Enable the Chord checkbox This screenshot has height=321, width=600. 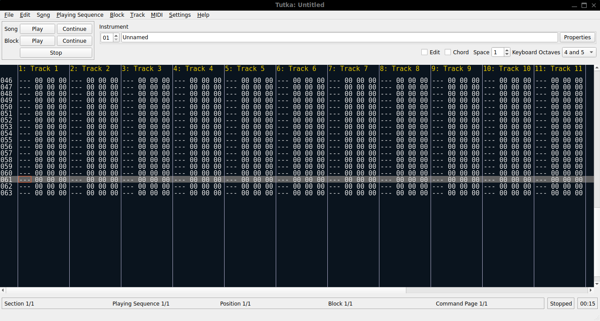[447, 52]
